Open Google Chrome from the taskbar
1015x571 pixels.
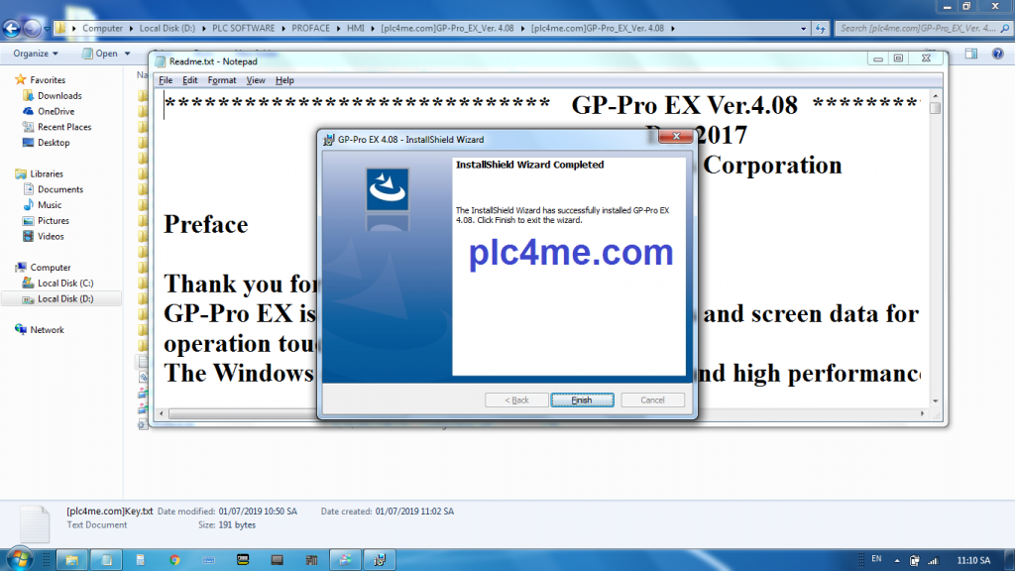(x=174, y=560)
